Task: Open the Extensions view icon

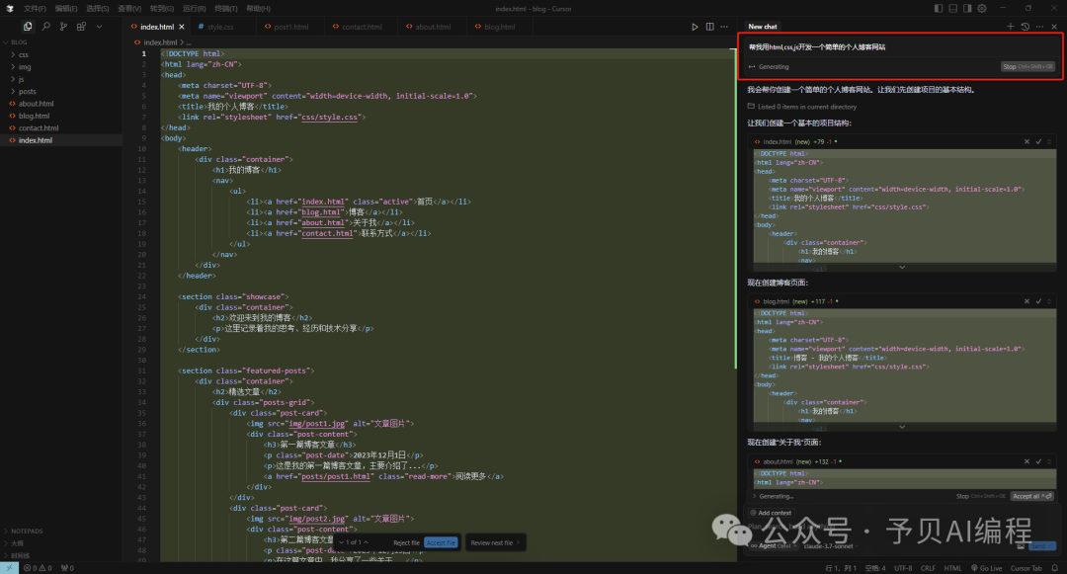Action: point(81,27)
